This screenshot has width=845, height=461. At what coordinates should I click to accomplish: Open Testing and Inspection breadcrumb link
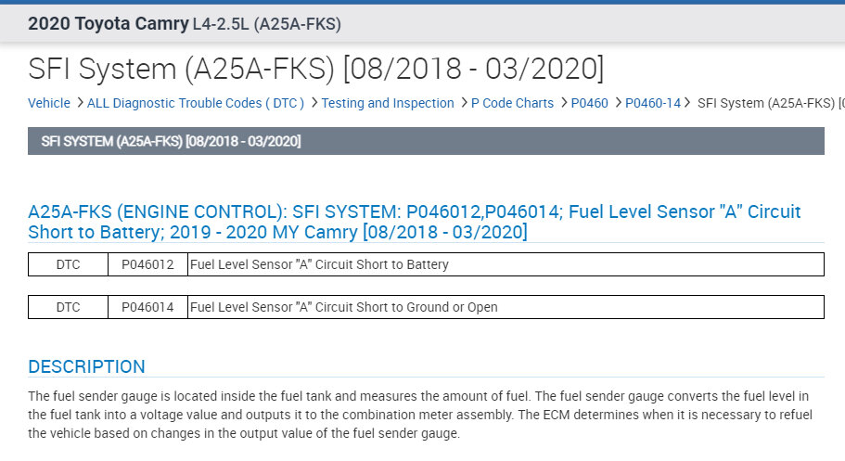tap(388, 103)
